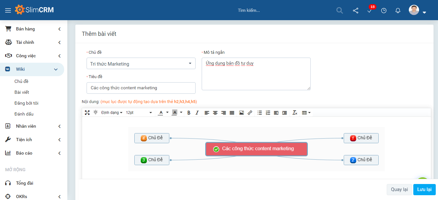The height and width of the screenshot is (200, 438).
Task: Expand the Định dạng format dropdown
Action: click(x=112, y=113)
